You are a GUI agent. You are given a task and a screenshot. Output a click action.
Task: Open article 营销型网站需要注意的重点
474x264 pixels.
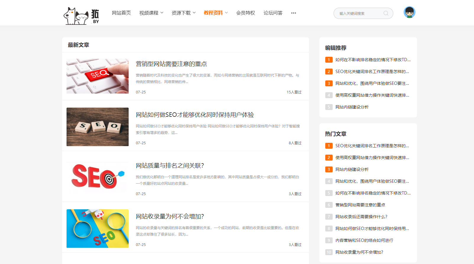click(171, 64)
